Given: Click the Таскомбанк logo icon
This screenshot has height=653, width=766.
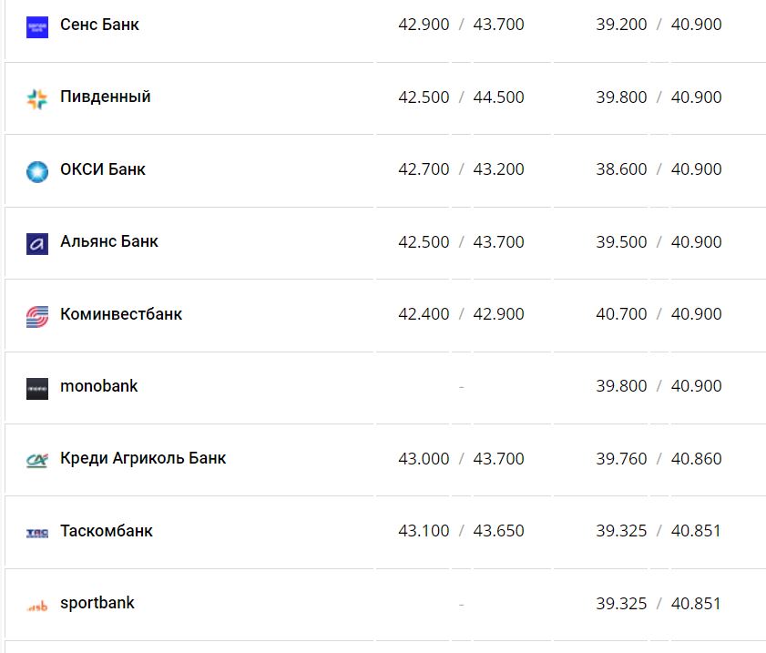Looking at the screenshot, I should tap(37, 533).
